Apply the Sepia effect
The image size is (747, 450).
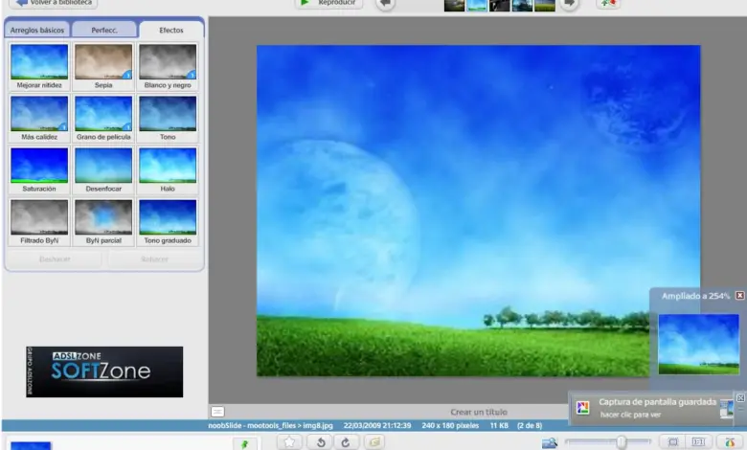[103, 66]
